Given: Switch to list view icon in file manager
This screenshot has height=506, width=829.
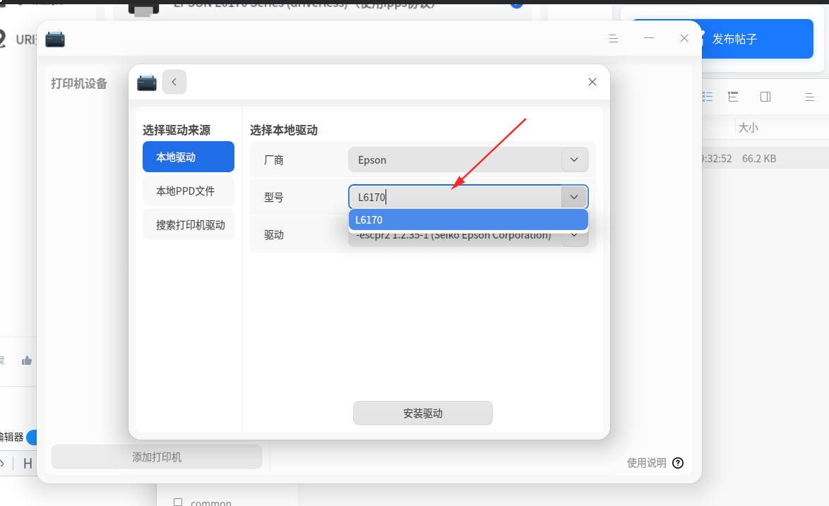Looking at the screenshot, I should [x=708, y=96].
